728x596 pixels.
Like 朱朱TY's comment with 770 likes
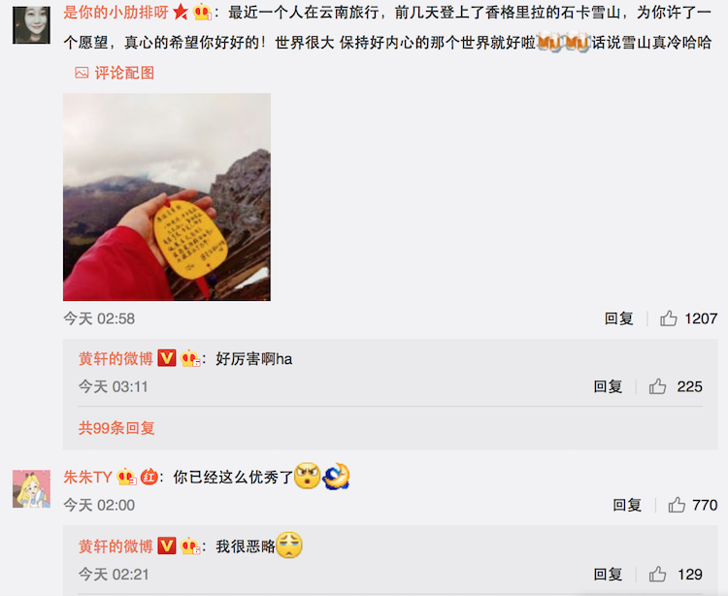(677, 505)
